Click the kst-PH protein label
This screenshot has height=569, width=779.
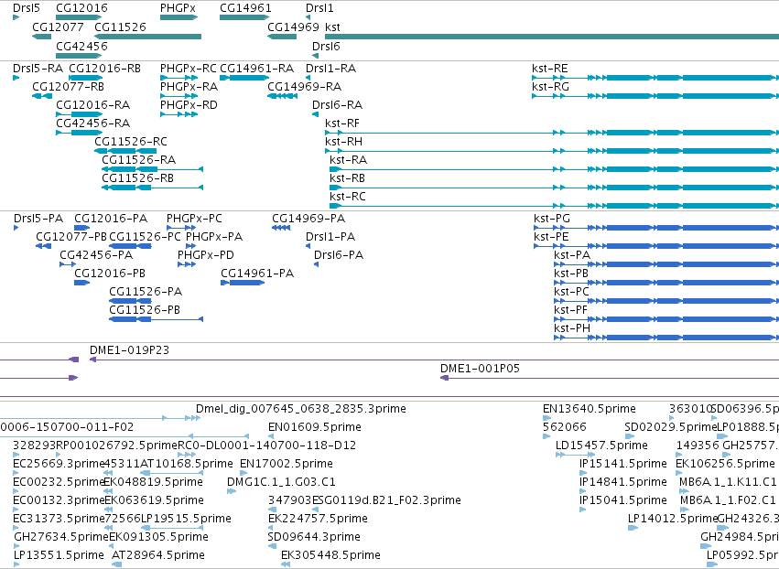(572, 328)
